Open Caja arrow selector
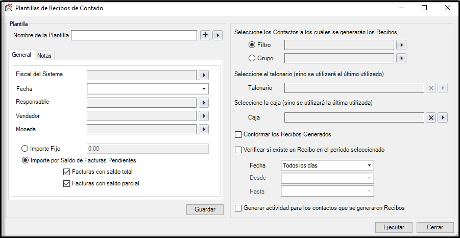460x238 pixels. [x=443, y=117]
